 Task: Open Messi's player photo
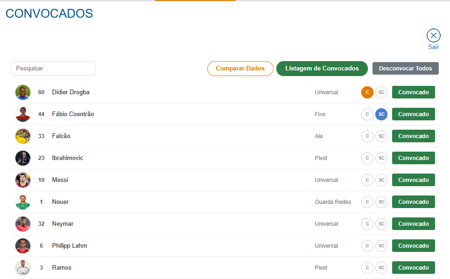(x=23, y=180)
